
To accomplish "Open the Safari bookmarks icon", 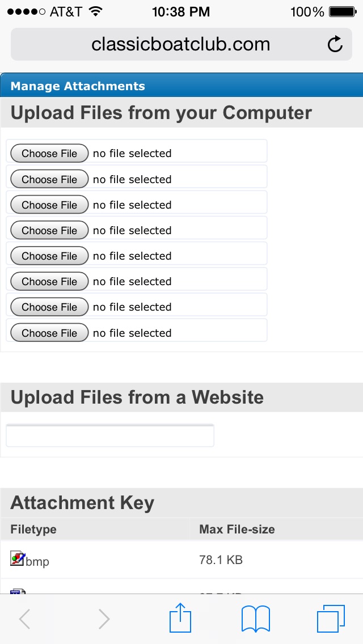I will [x=255, y=618].
